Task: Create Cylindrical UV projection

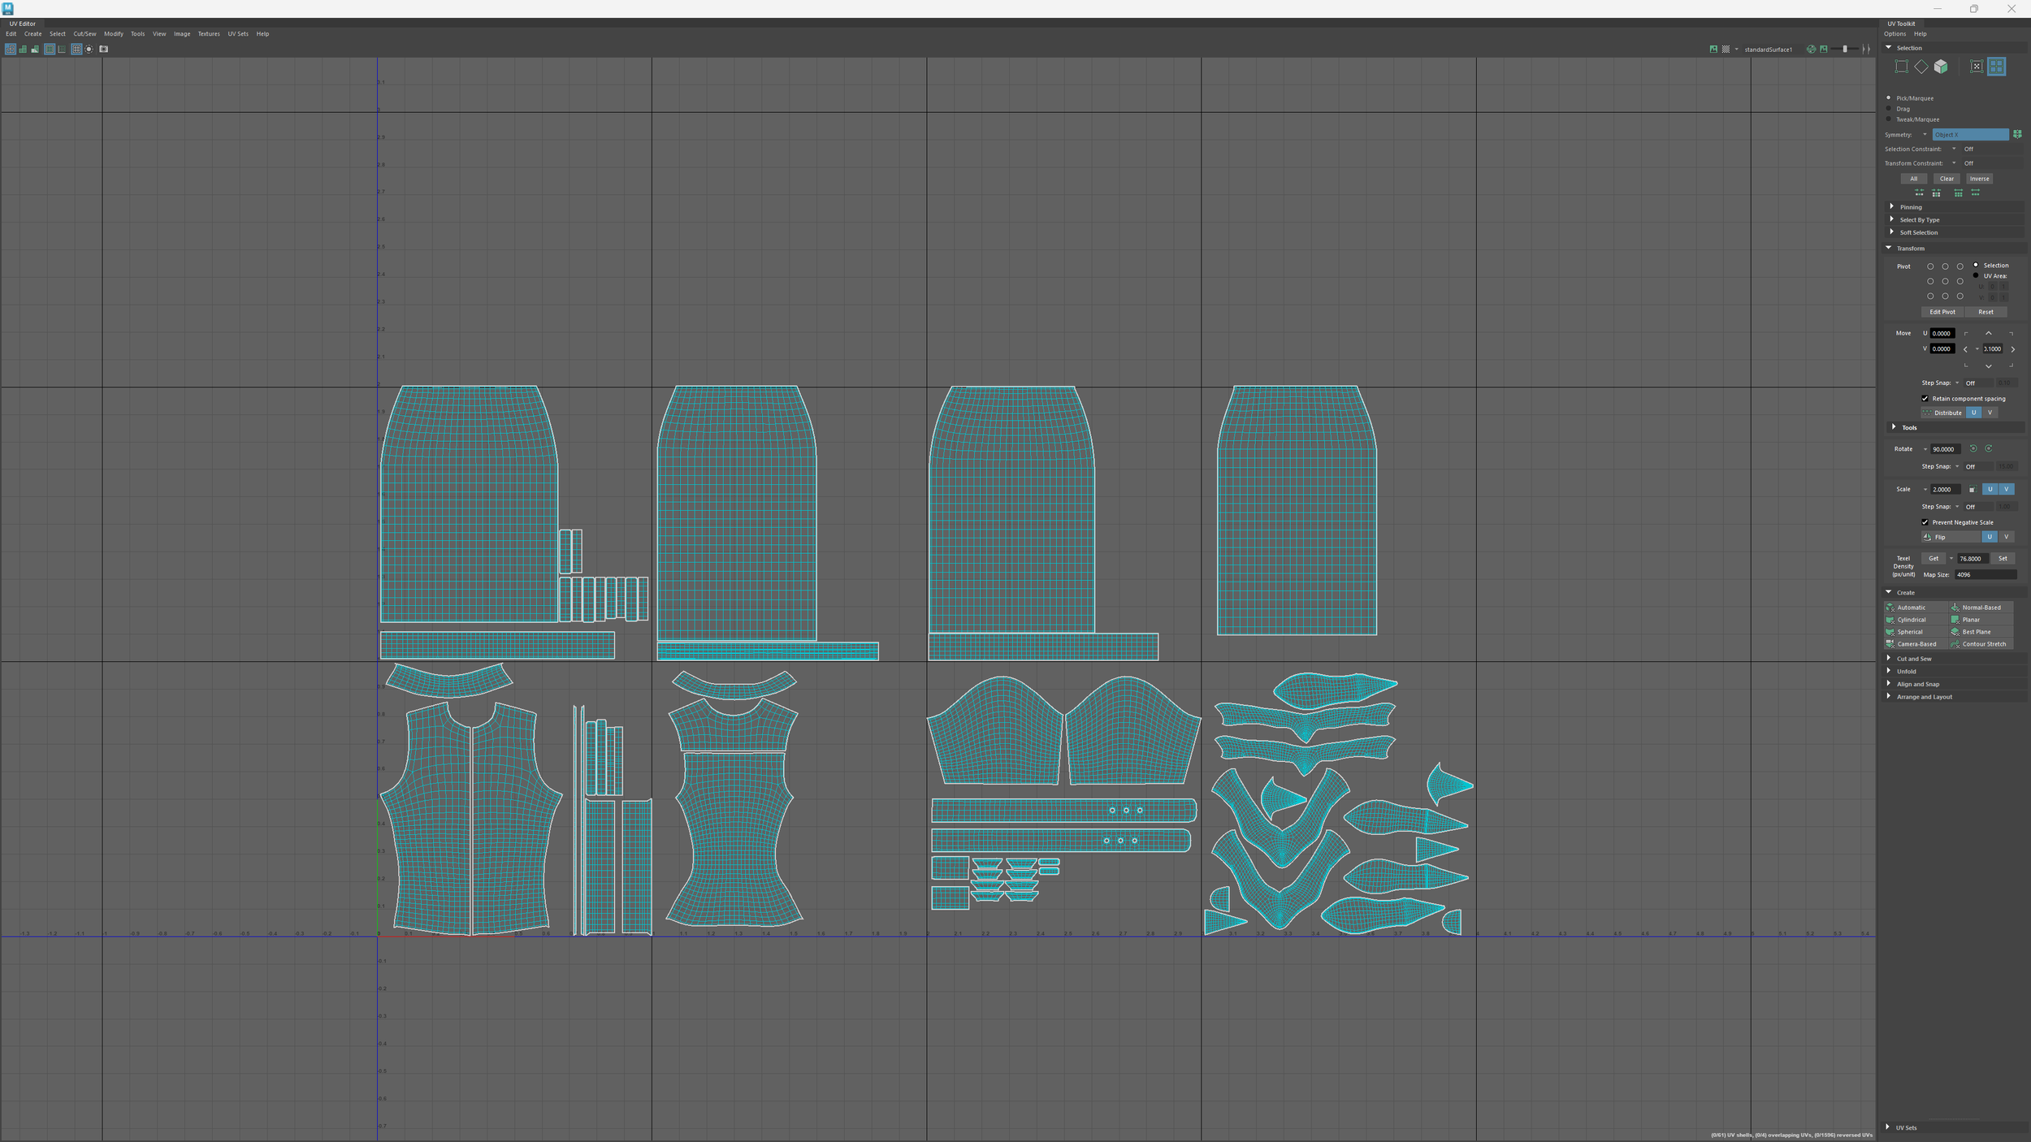Action: click(1916, 620)
